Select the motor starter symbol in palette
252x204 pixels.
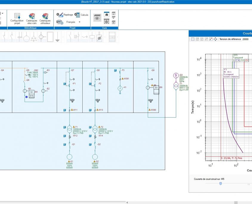[x=100, y=37]
